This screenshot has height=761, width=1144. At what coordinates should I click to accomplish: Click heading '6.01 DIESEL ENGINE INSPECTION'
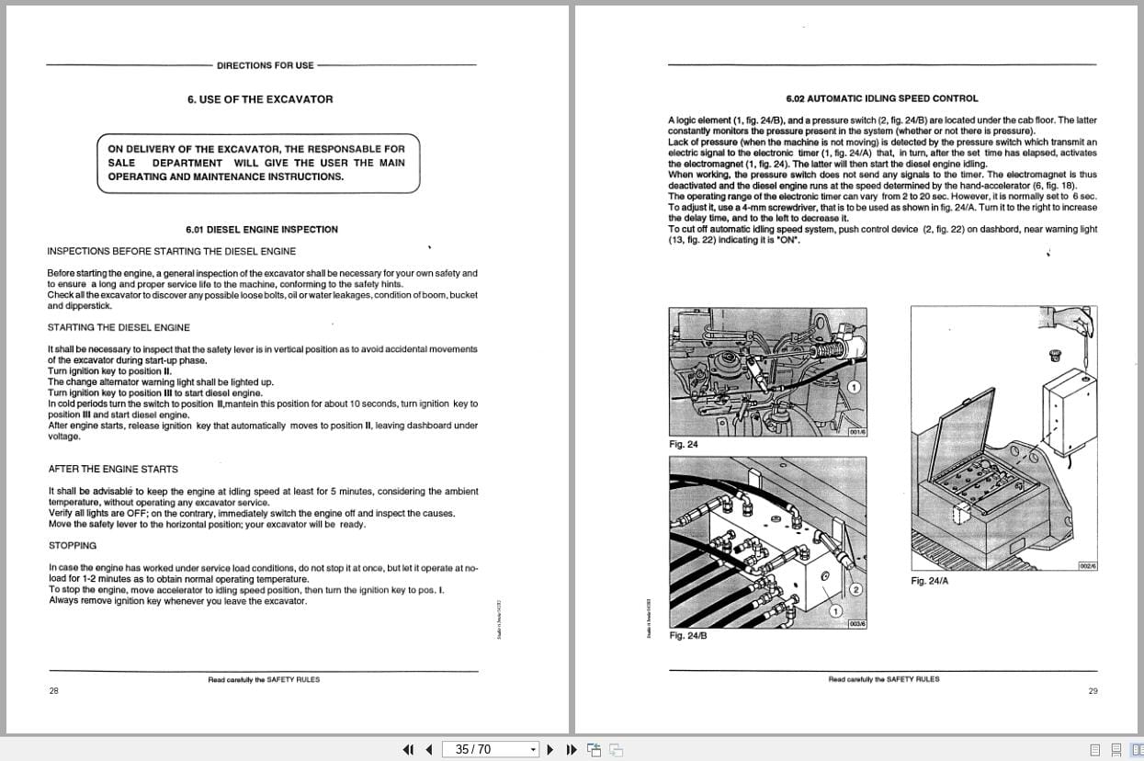tap(262, 230)
